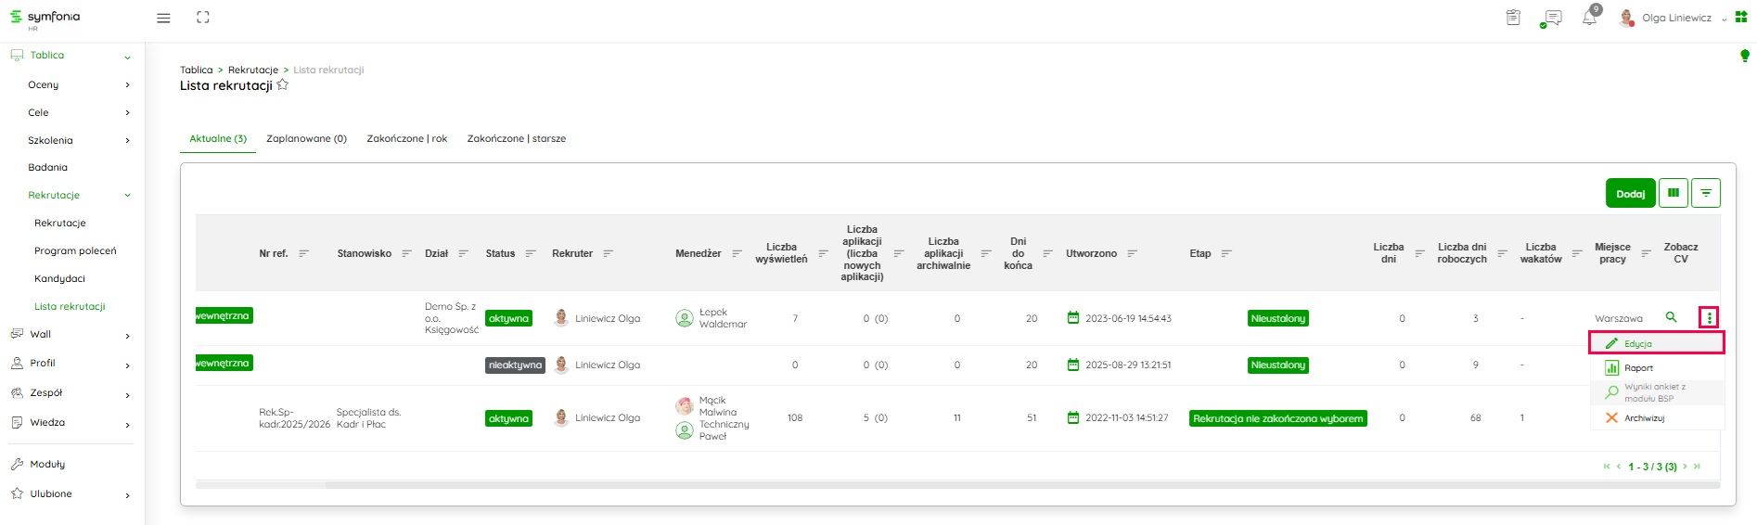Expand the Oceny sidebar section
Viewport: 1757px width, 525px height.
(x=127, y=85)
